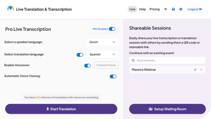Click the save disk icon

click(173, 9)
